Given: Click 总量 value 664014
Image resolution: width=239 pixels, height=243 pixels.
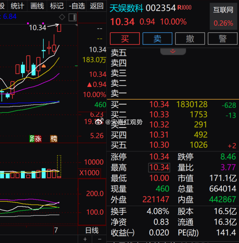Looking at the screenshot, I should 223,189.
